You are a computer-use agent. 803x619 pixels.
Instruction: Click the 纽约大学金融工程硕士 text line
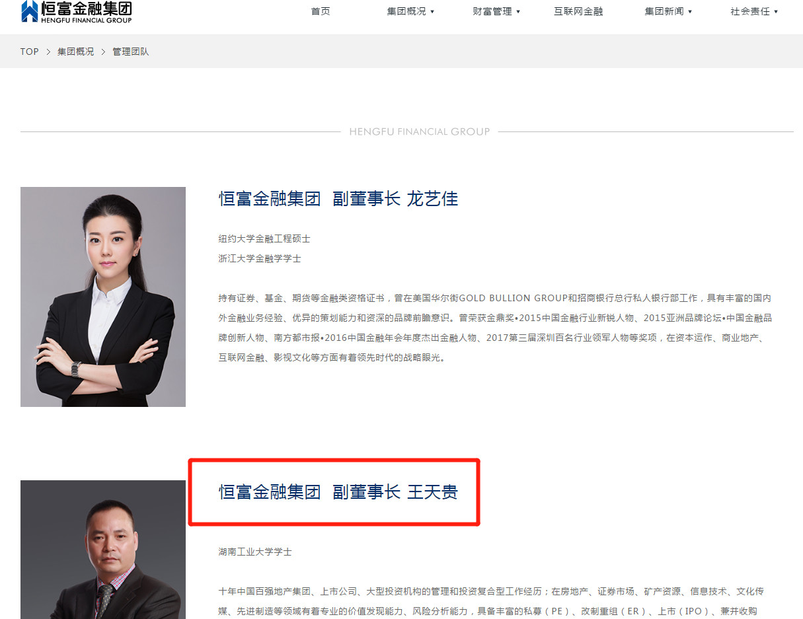pos(264,238)
